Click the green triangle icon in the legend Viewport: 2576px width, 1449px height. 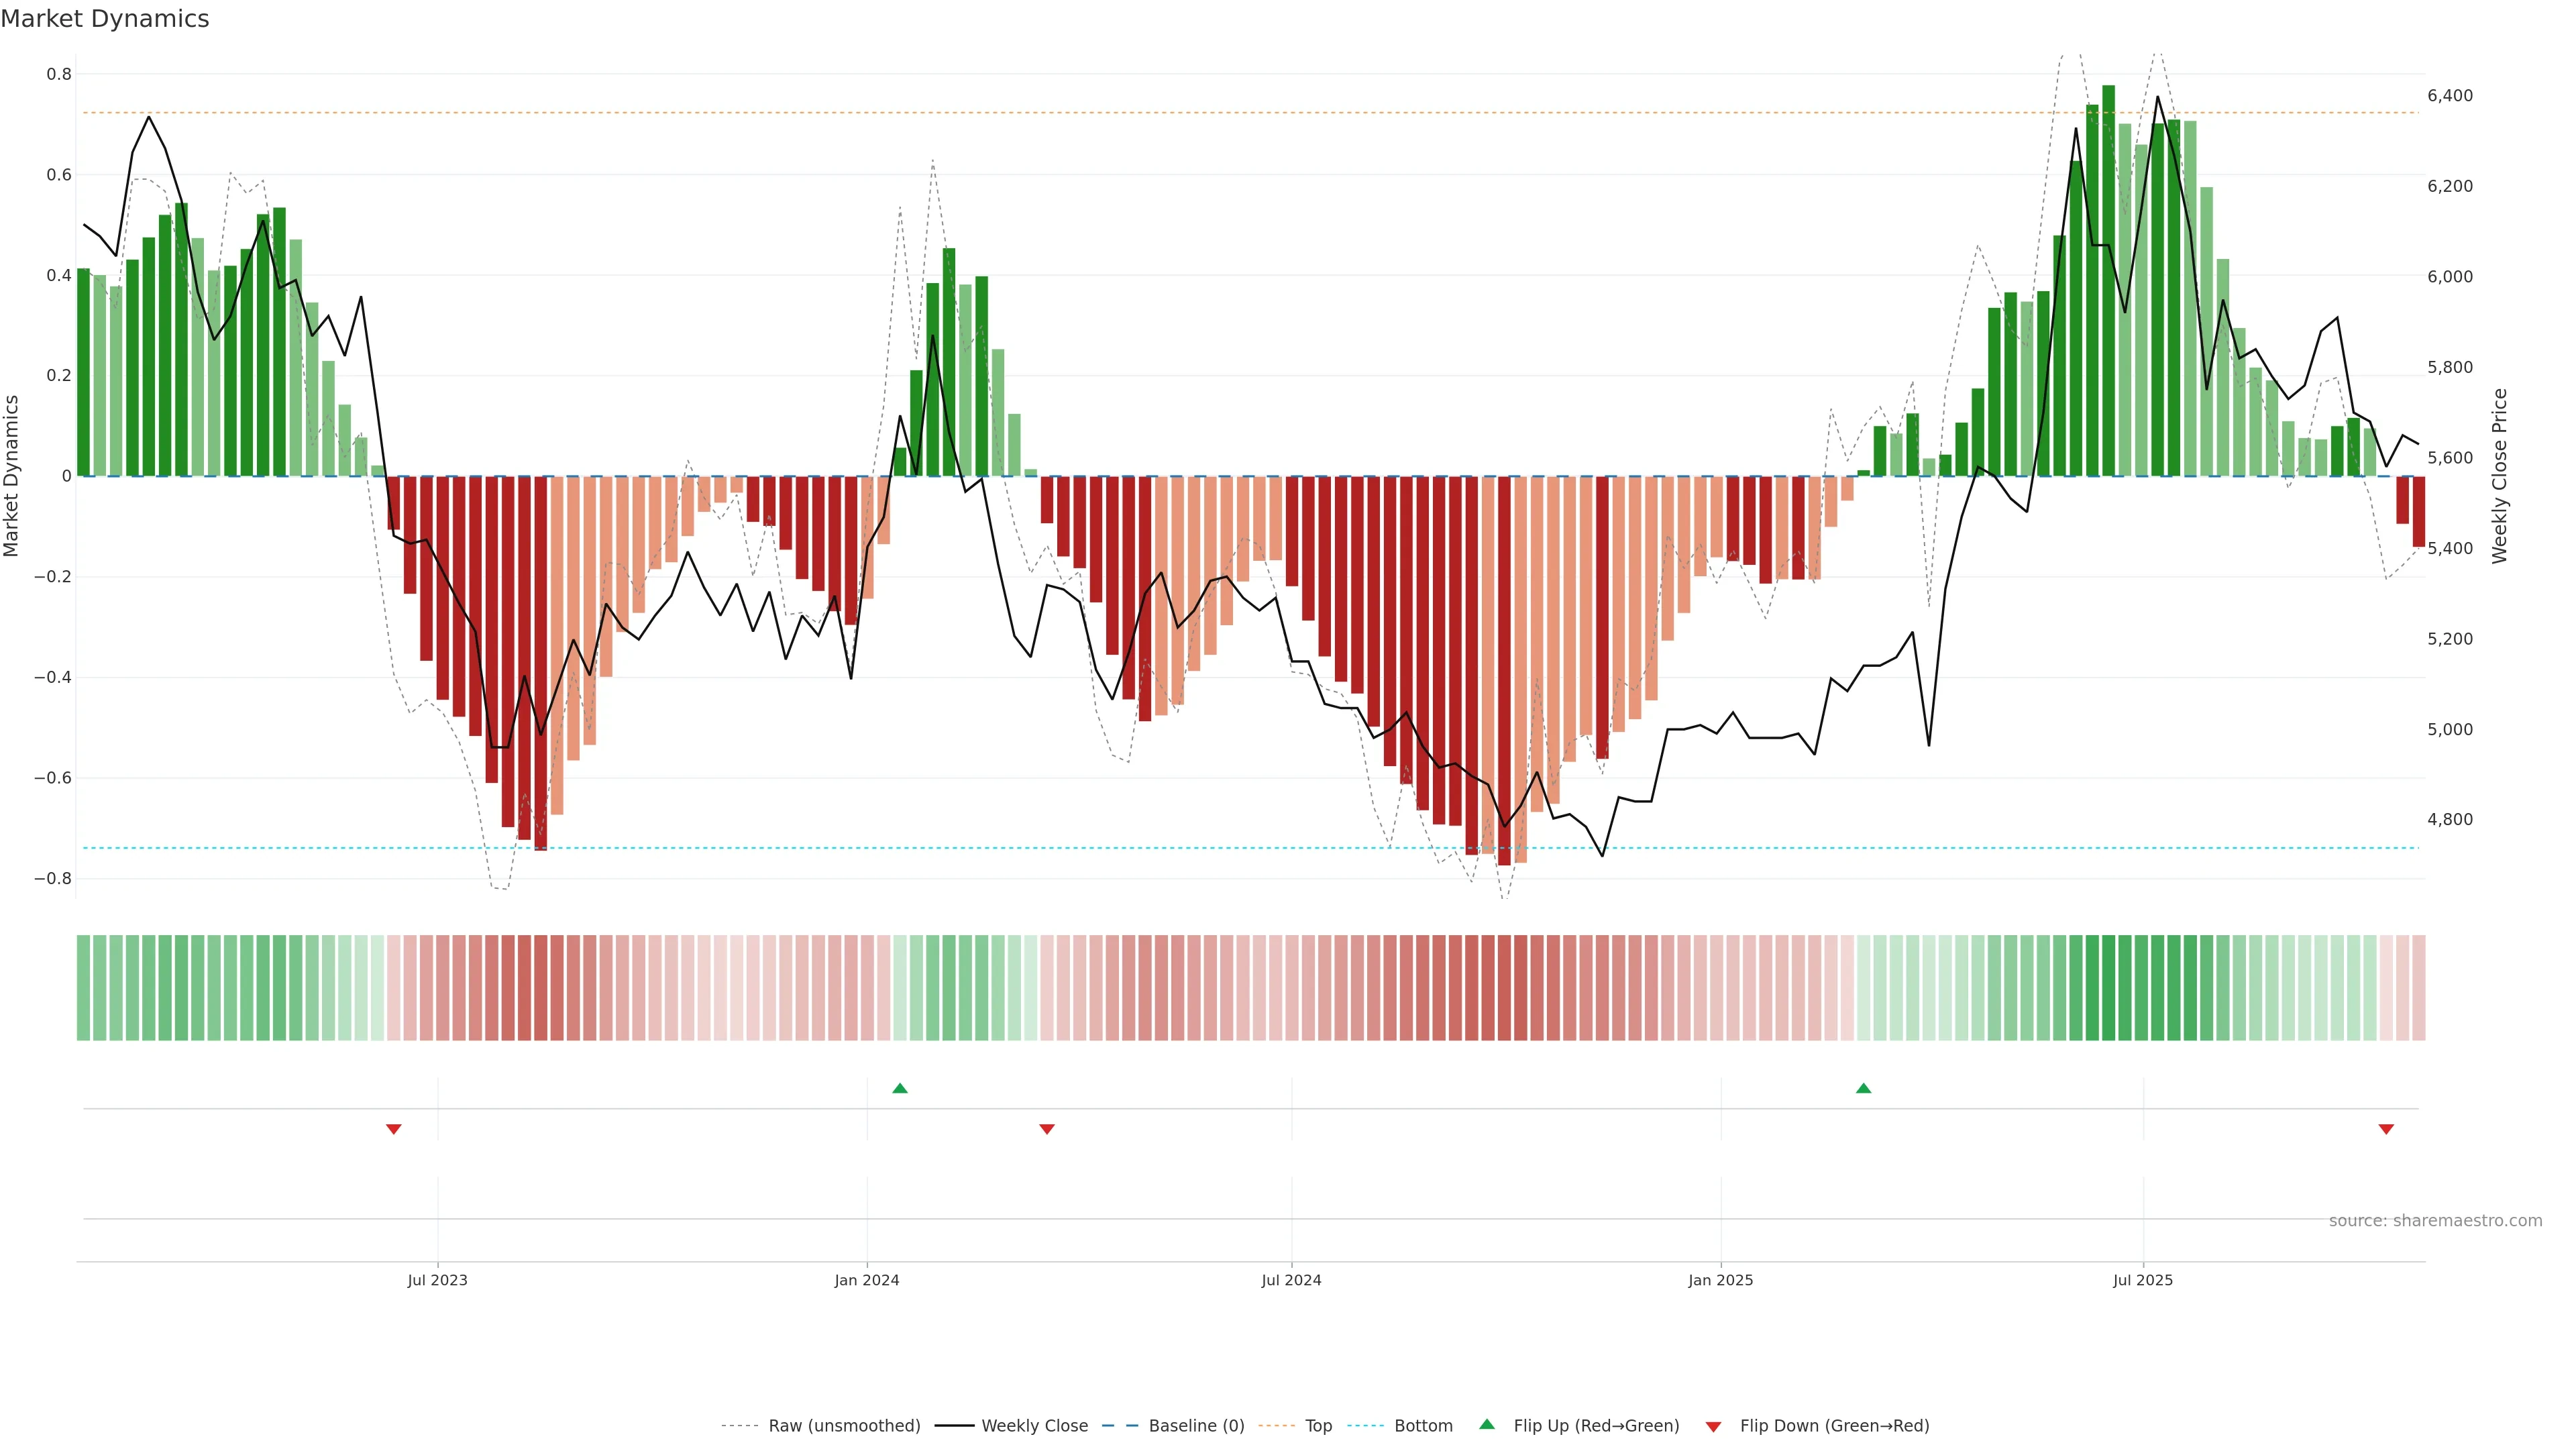point(1487,1424)
